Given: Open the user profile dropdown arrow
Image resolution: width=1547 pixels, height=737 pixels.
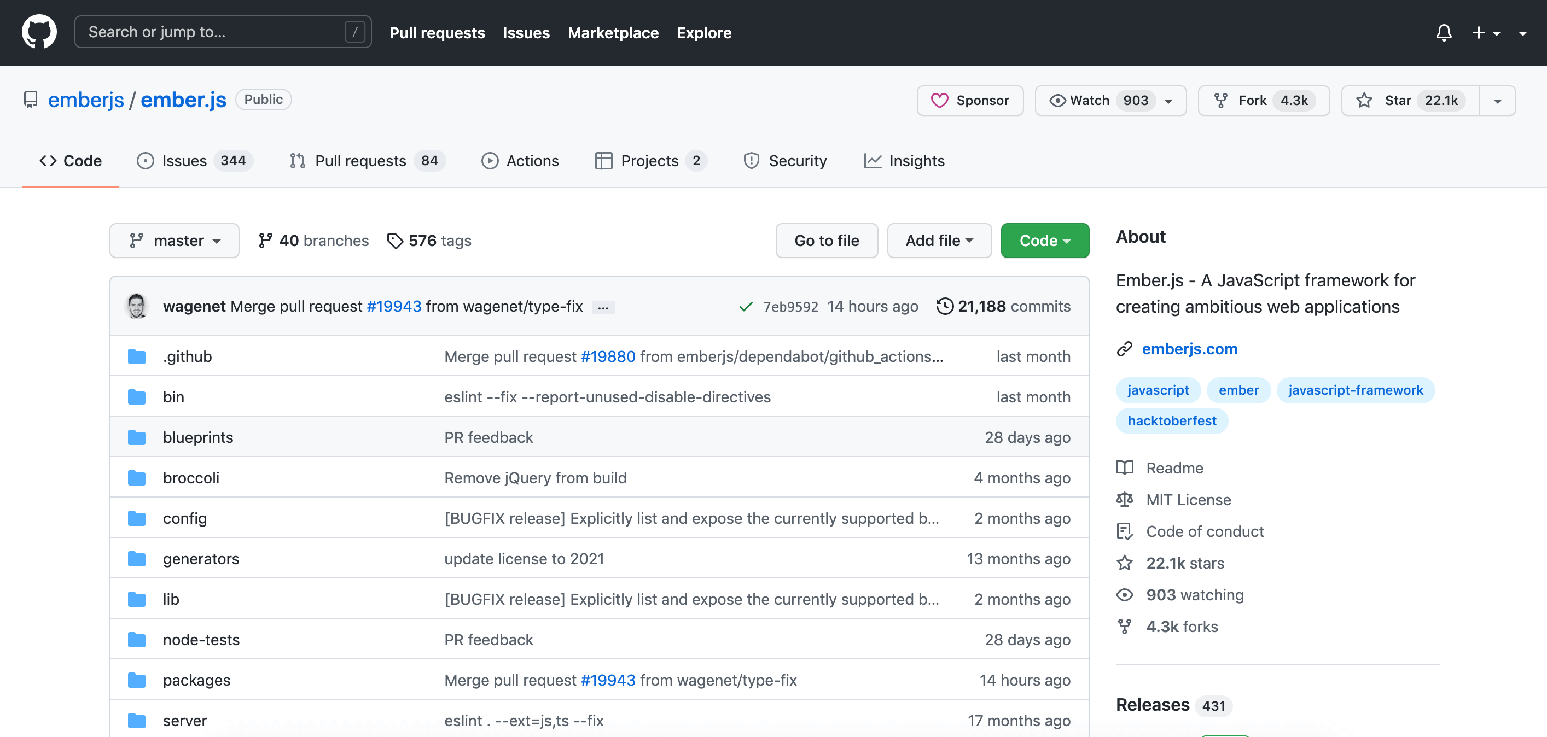Looking at the screenshot, I should tap(1522, 33).
